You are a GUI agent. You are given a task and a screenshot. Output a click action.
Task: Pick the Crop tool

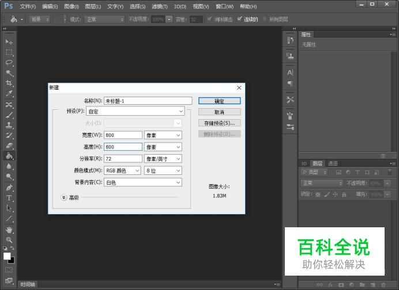click(9, 83)
